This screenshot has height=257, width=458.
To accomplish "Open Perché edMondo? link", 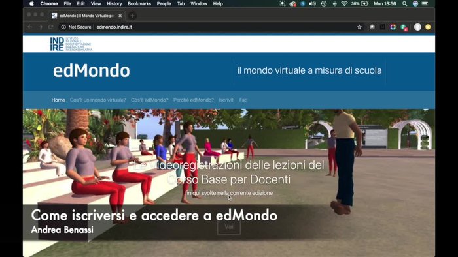I will pos(194,100).
